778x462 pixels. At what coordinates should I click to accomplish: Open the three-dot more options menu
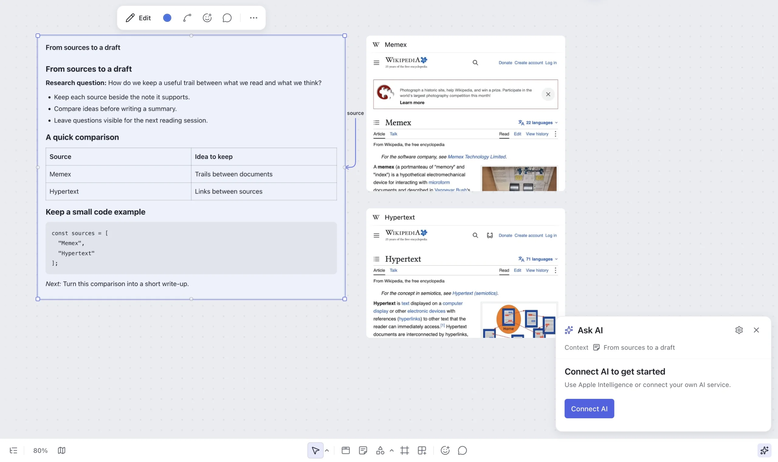[253, 18]
